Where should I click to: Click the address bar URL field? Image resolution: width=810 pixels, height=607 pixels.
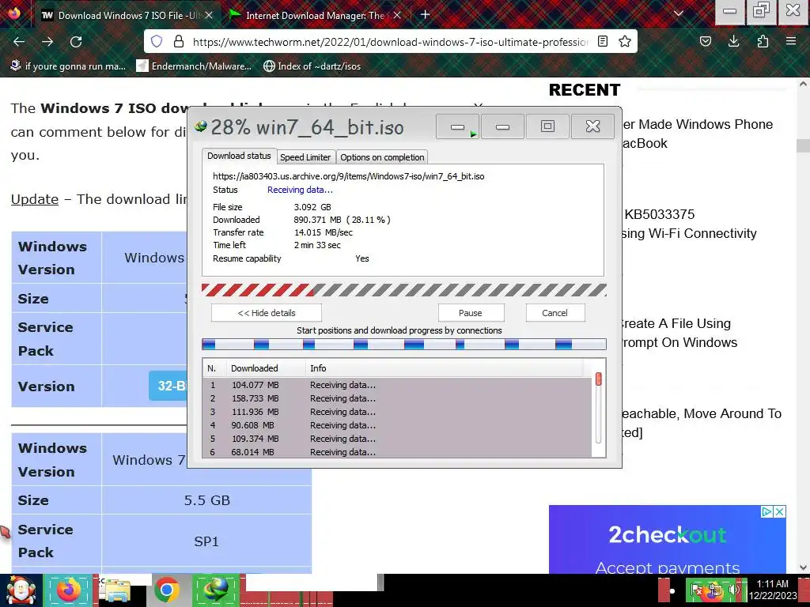coord(390,42)
